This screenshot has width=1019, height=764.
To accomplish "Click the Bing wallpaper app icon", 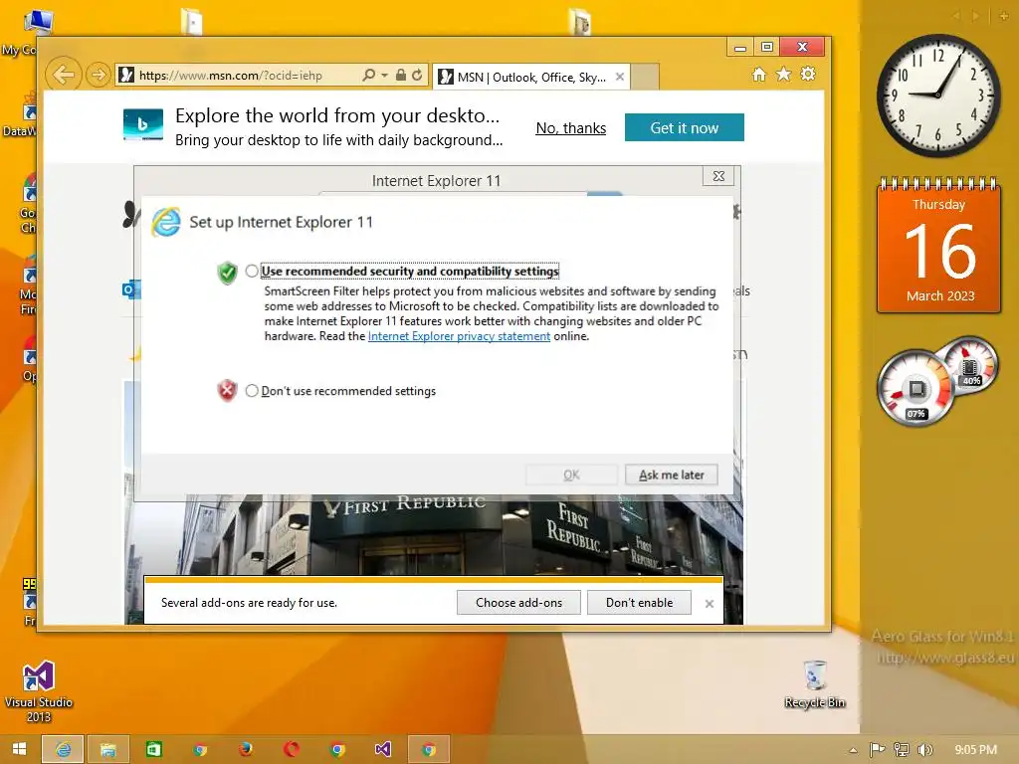I will [x=143, y=124].
